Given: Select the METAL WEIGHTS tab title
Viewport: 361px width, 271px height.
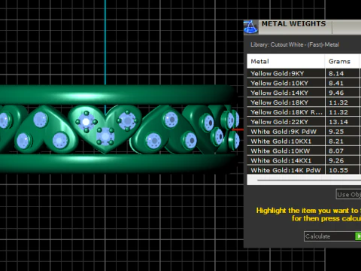Looking at the screenshot, I should 293,24.
